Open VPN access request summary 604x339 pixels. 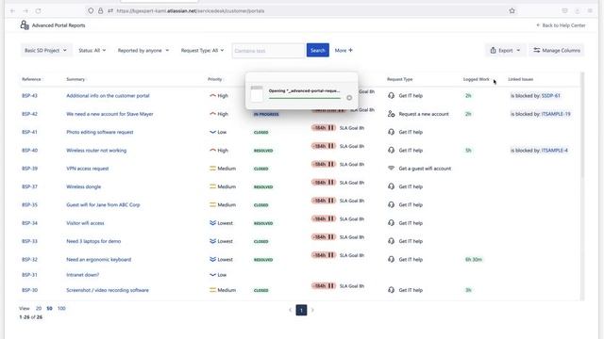(x=88, y=169)
